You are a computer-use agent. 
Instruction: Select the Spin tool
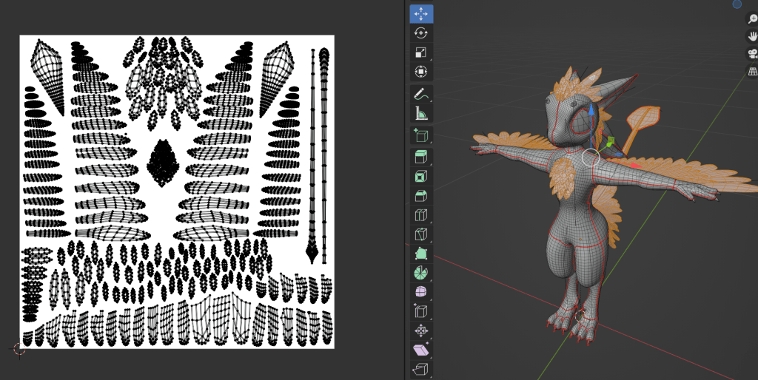click(421, 273)
